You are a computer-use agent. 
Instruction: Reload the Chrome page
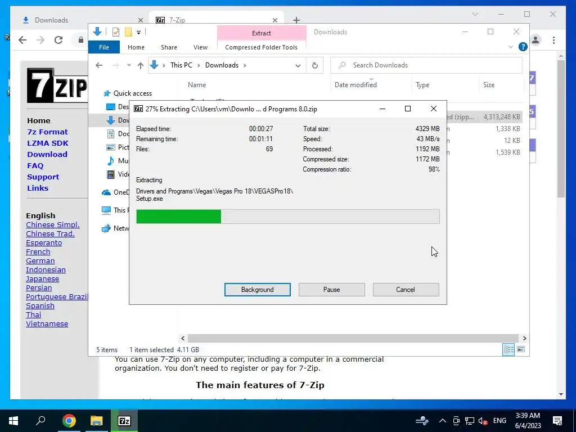point(58,40)
